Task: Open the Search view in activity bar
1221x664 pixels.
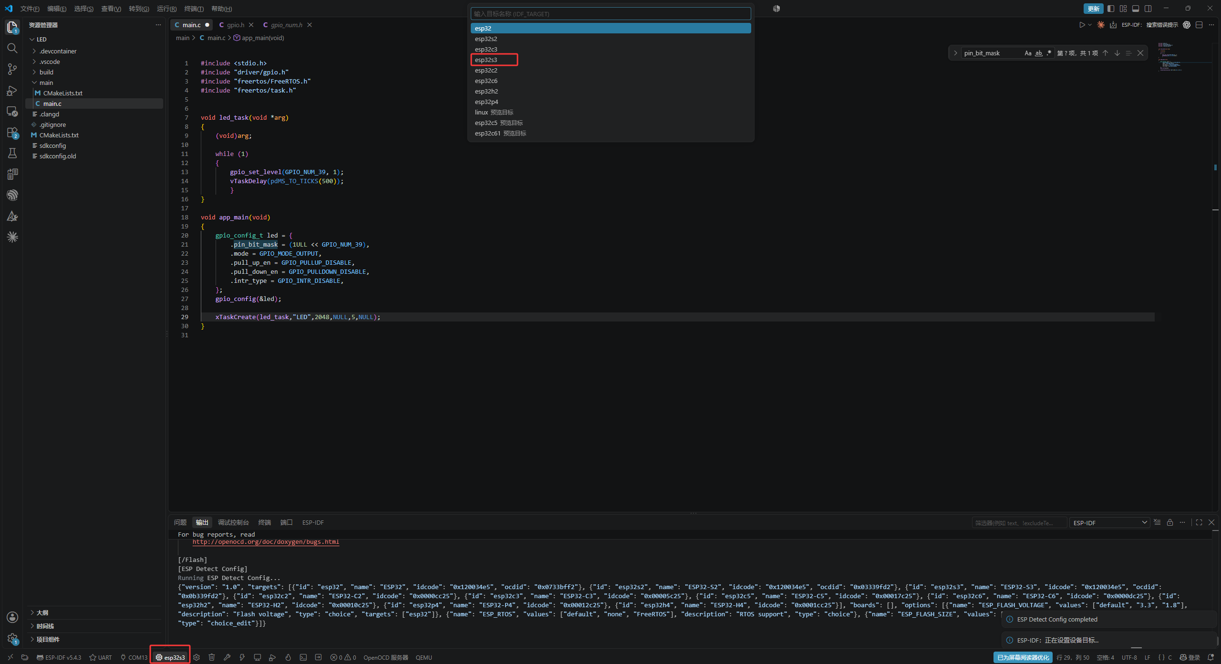Action: (x=12, y=48)
